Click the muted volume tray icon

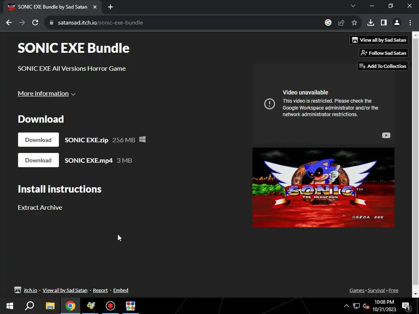[366, 306]
